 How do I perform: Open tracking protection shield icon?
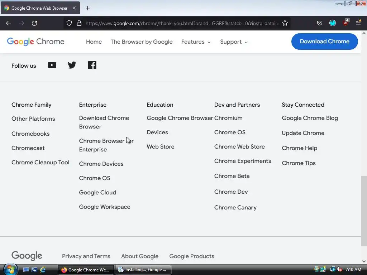pos(69,23)
